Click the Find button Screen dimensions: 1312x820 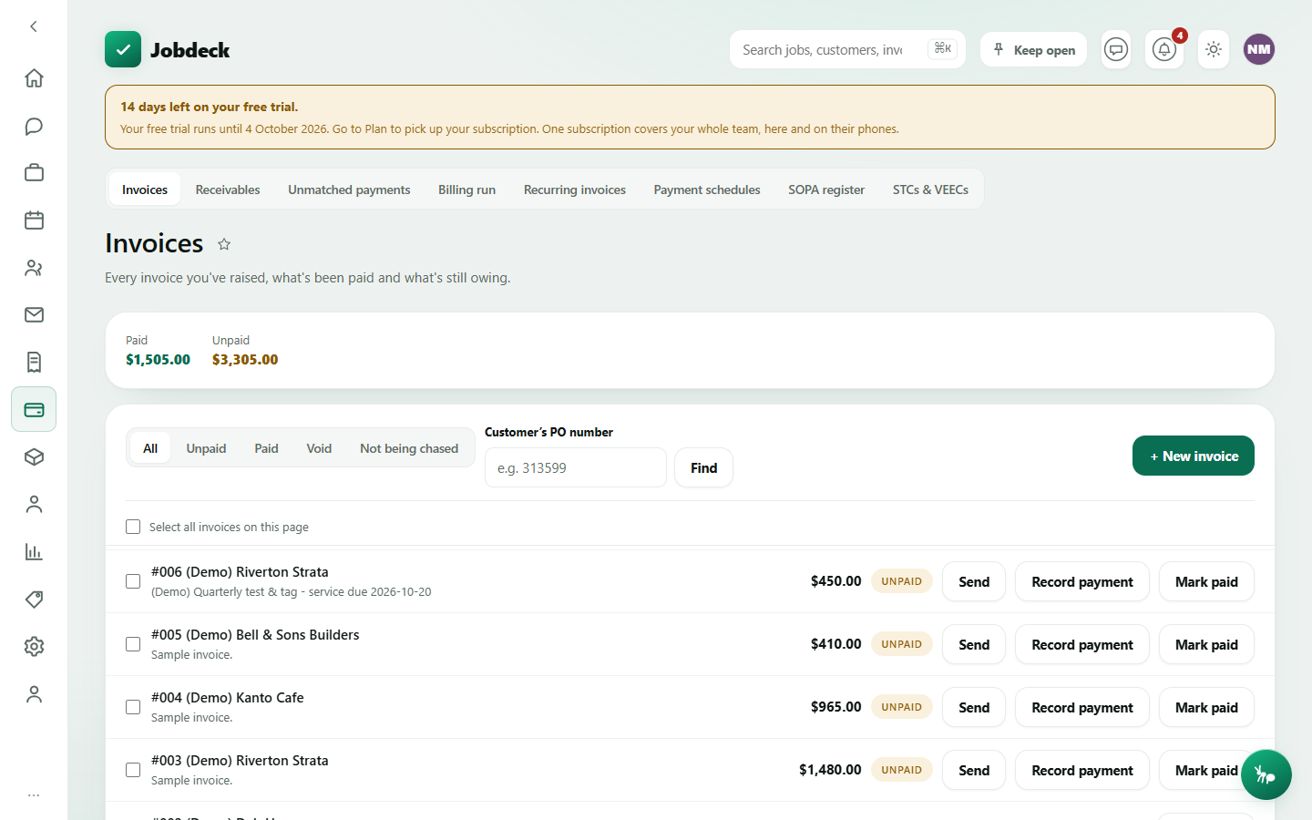703,467
